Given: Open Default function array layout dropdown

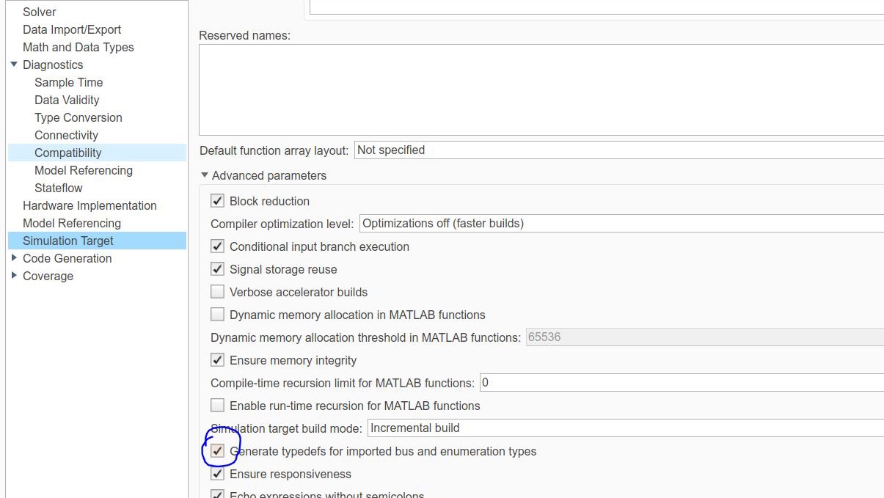Looking at the screenshot, I should [618, 150].
